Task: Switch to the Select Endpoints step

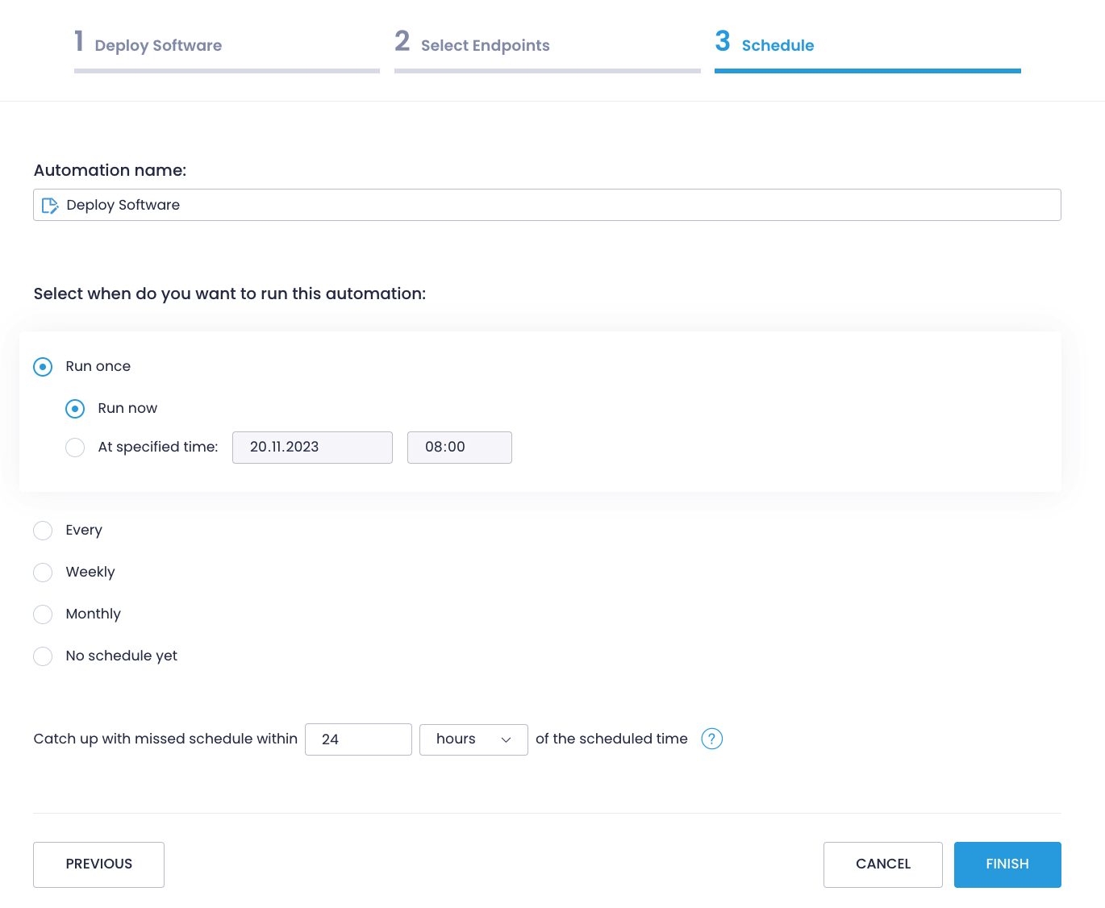Action: 485,45
